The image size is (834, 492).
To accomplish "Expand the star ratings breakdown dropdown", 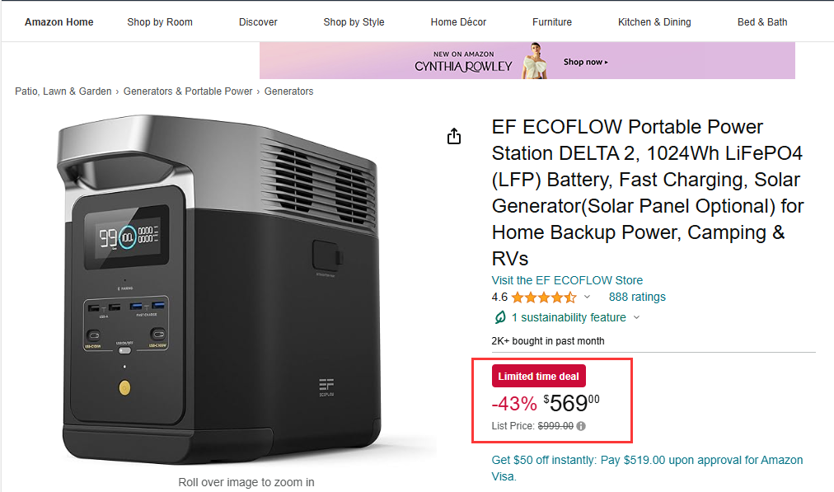I will [586, 297].
